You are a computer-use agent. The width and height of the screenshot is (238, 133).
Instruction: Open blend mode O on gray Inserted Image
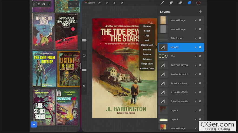point(196,29)
